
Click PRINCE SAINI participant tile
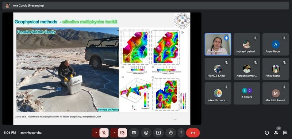(218, 69)
